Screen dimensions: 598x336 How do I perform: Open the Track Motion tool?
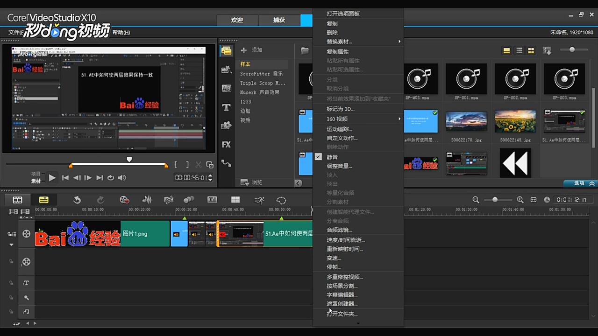[189, 200]
